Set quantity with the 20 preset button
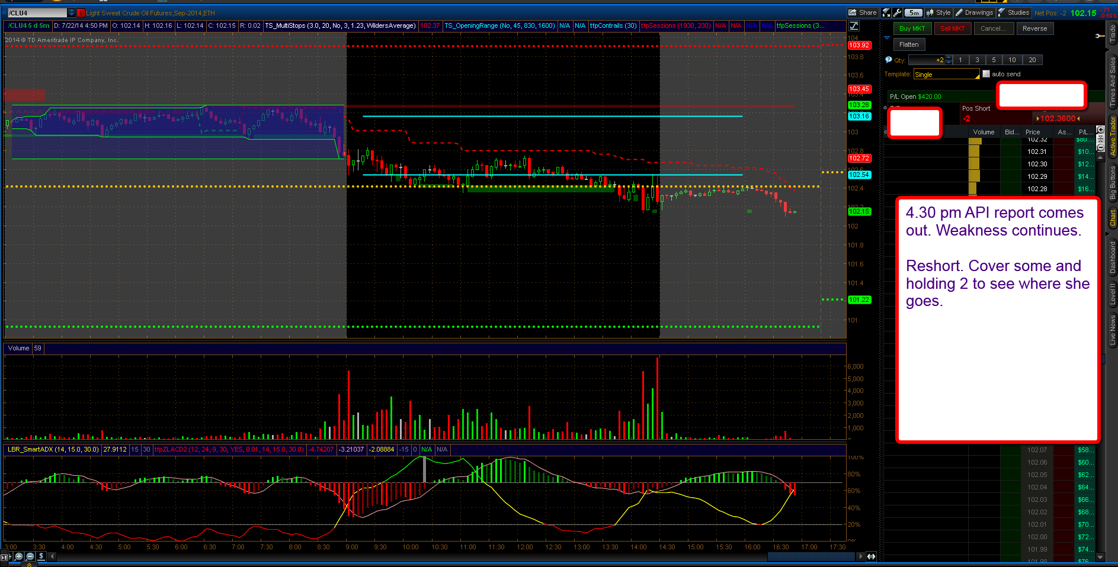Screen dimensions: 1118x567 [x=1032, y=60]
